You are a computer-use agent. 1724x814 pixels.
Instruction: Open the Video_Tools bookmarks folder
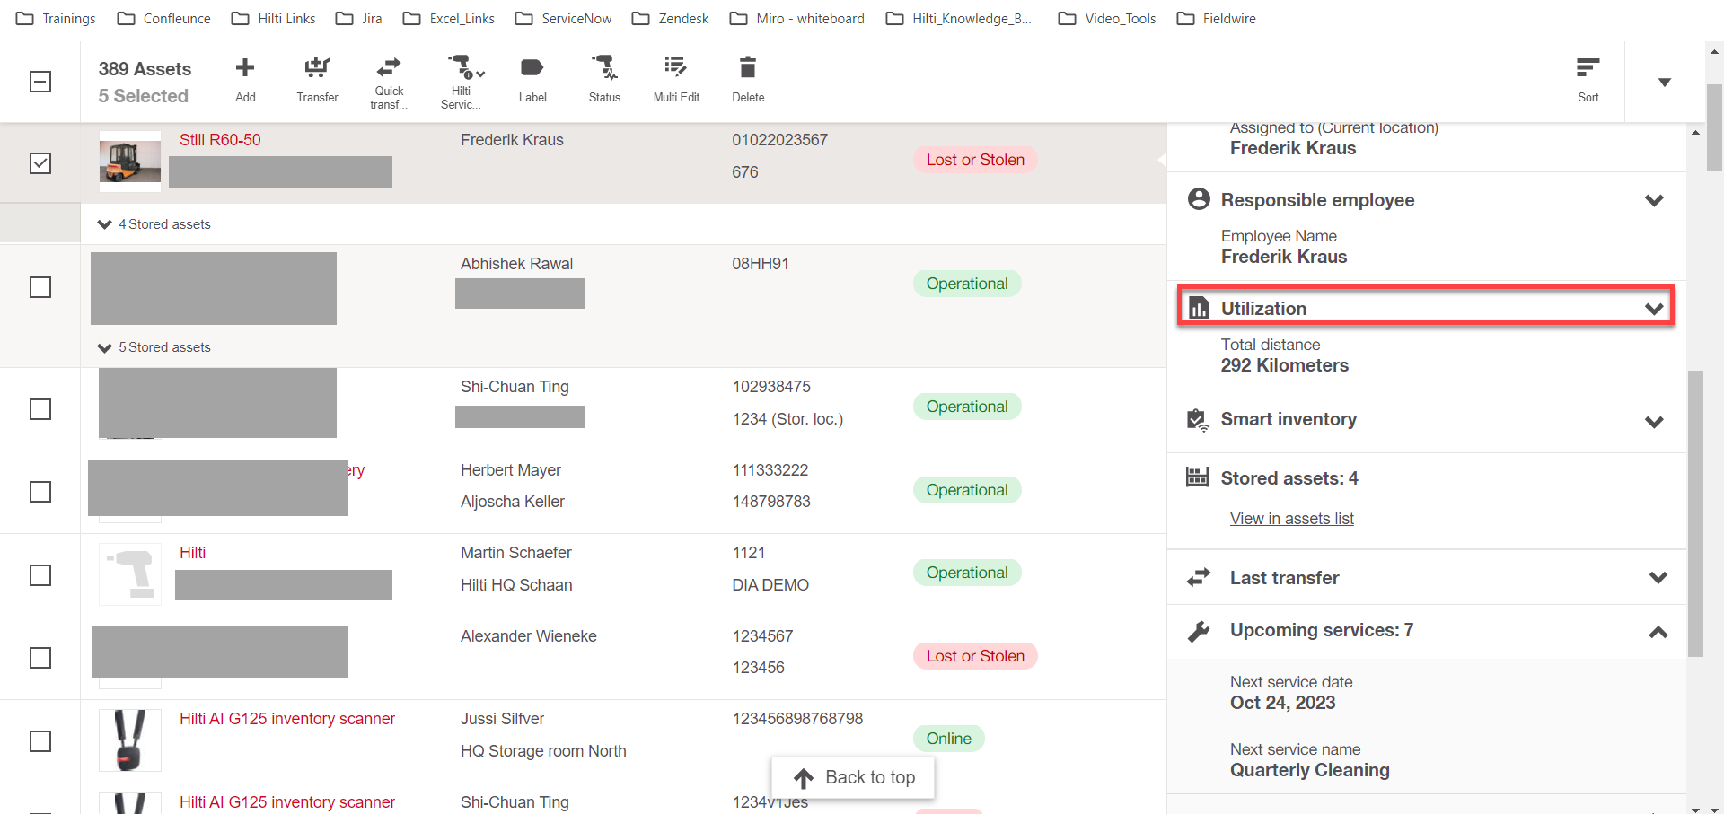[x=1107, y=18]
